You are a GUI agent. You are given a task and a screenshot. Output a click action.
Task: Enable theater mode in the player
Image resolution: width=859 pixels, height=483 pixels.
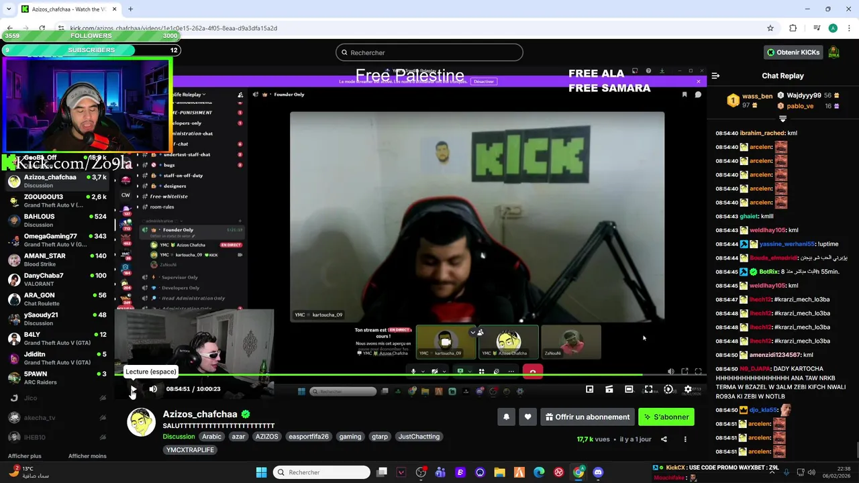coord(629,389)
